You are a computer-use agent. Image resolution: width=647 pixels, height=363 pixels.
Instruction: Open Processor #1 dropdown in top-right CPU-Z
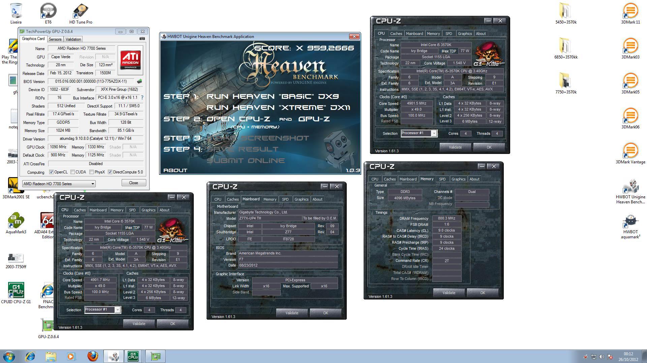point(419,133)
